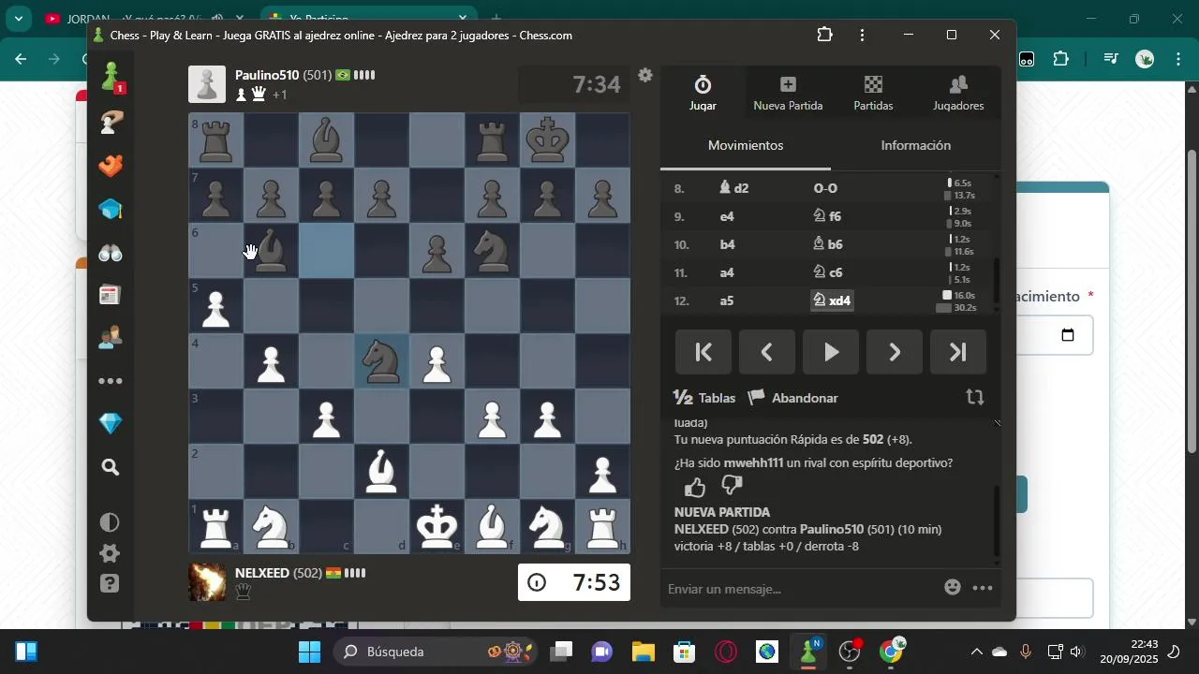Select white move b4 in move 10
This screenshot has width=1199, height=674.
pos(727,244)
